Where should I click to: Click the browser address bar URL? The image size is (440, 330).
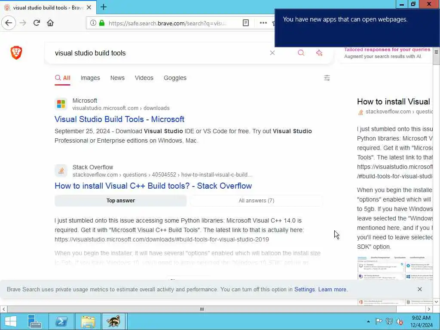click(168, 23)
